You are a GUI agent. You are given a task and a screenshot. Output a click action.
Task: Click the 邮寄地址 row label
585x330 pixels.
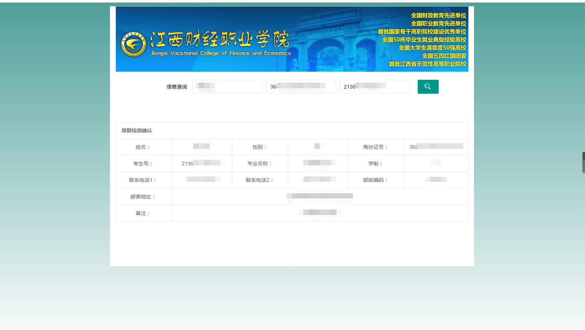point(143,197)
